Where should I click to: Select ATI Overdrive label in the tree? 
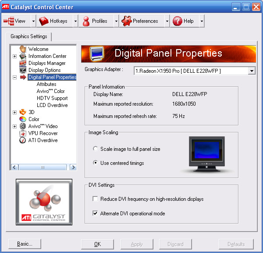coord(43,140)
